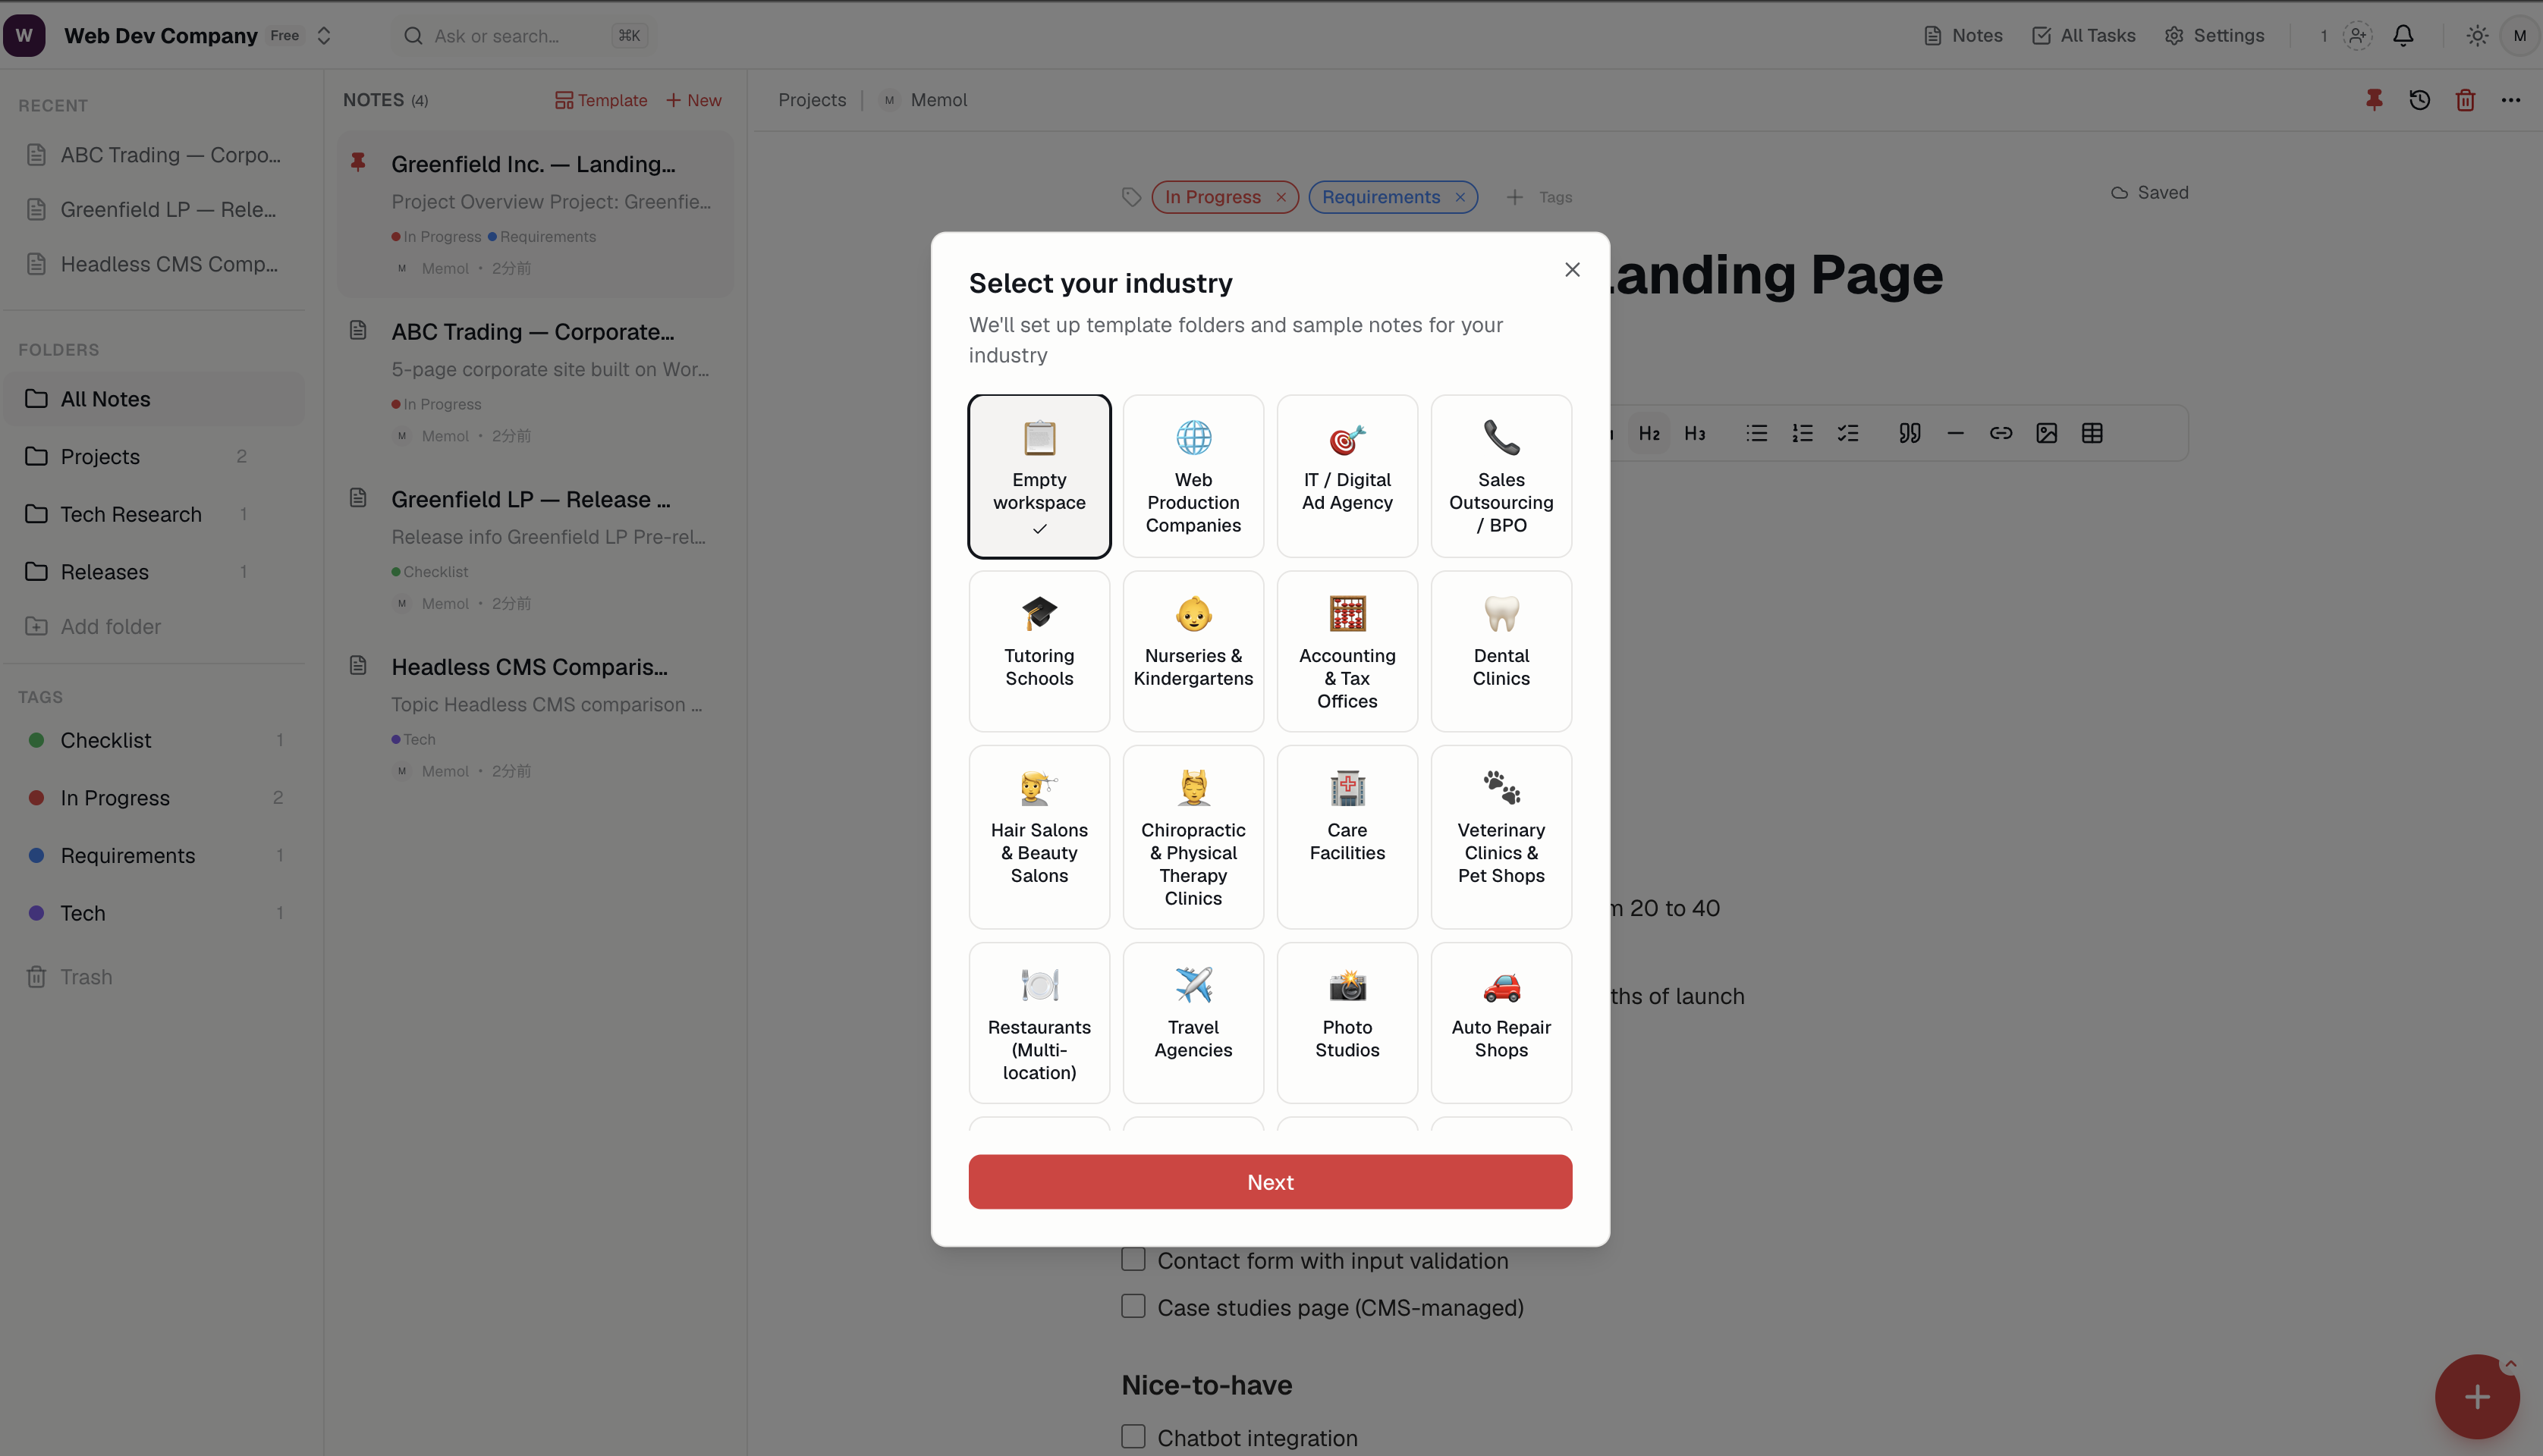Open All Tasks in the top bar
This screenshot has width=2543, height=1456.
pos(2084,36)
